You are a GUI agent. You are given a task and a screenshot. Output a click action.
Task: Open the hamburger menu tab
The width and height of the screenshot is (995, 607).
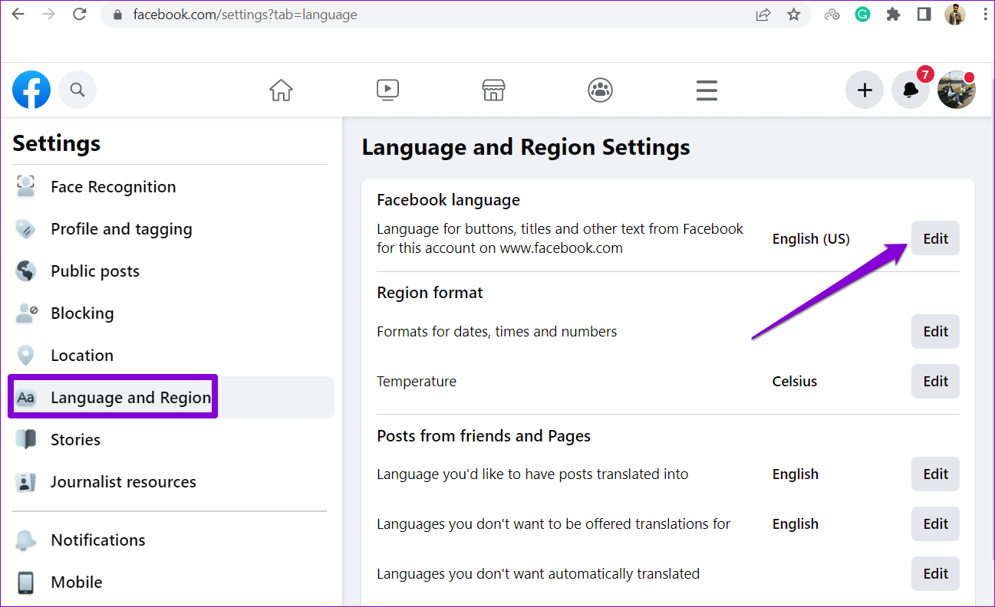(x=707, y=90)
